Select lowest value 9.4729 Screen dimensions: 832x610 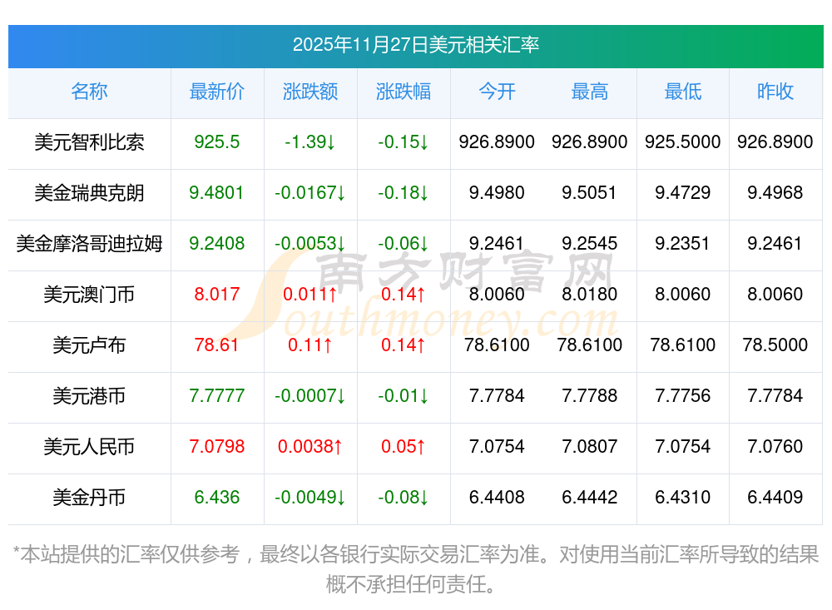click(x=683, y=193)
